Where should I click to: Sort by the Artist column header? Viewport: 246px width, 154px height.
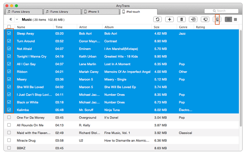point(83,27)
